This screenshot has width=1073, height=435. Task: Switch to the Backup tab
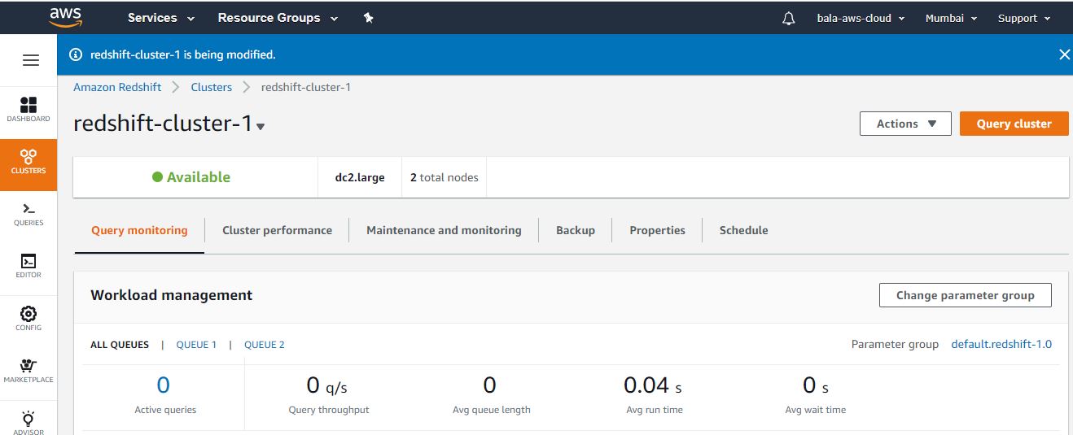pyautogui.click(x=576, y=230)
